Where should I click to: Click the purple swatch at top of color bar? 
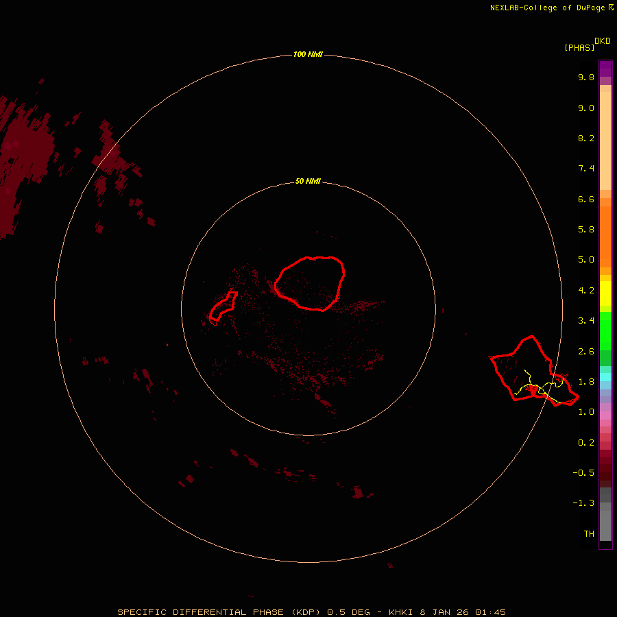[605, 69]
